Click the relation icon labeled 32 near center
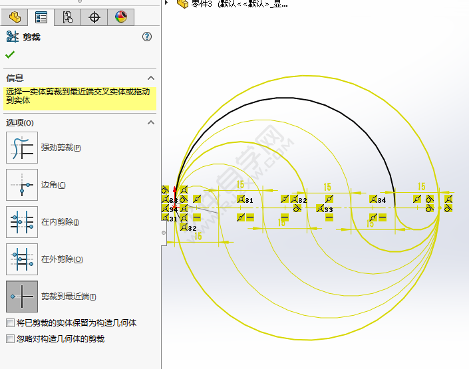469x369 pixels. pyautogui.click(x=295, y=199)
